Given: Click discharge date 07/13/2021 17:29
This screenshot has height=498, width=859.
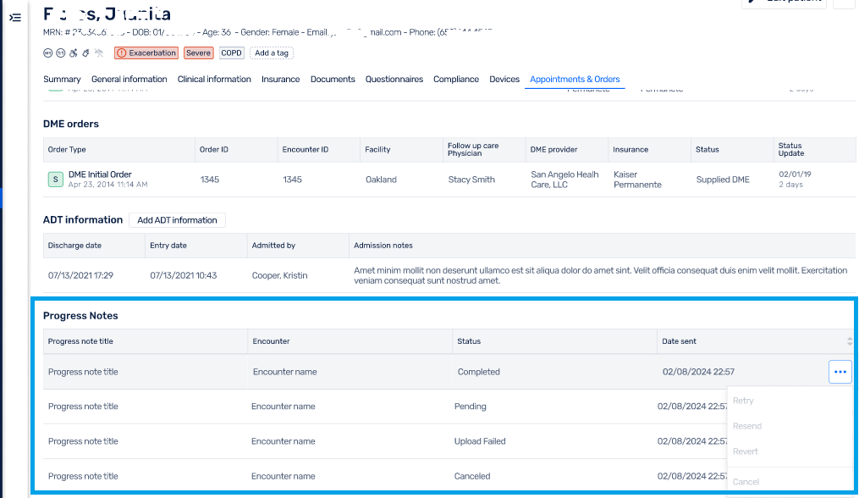Looking at the screenshot, I should click(80, 275).
